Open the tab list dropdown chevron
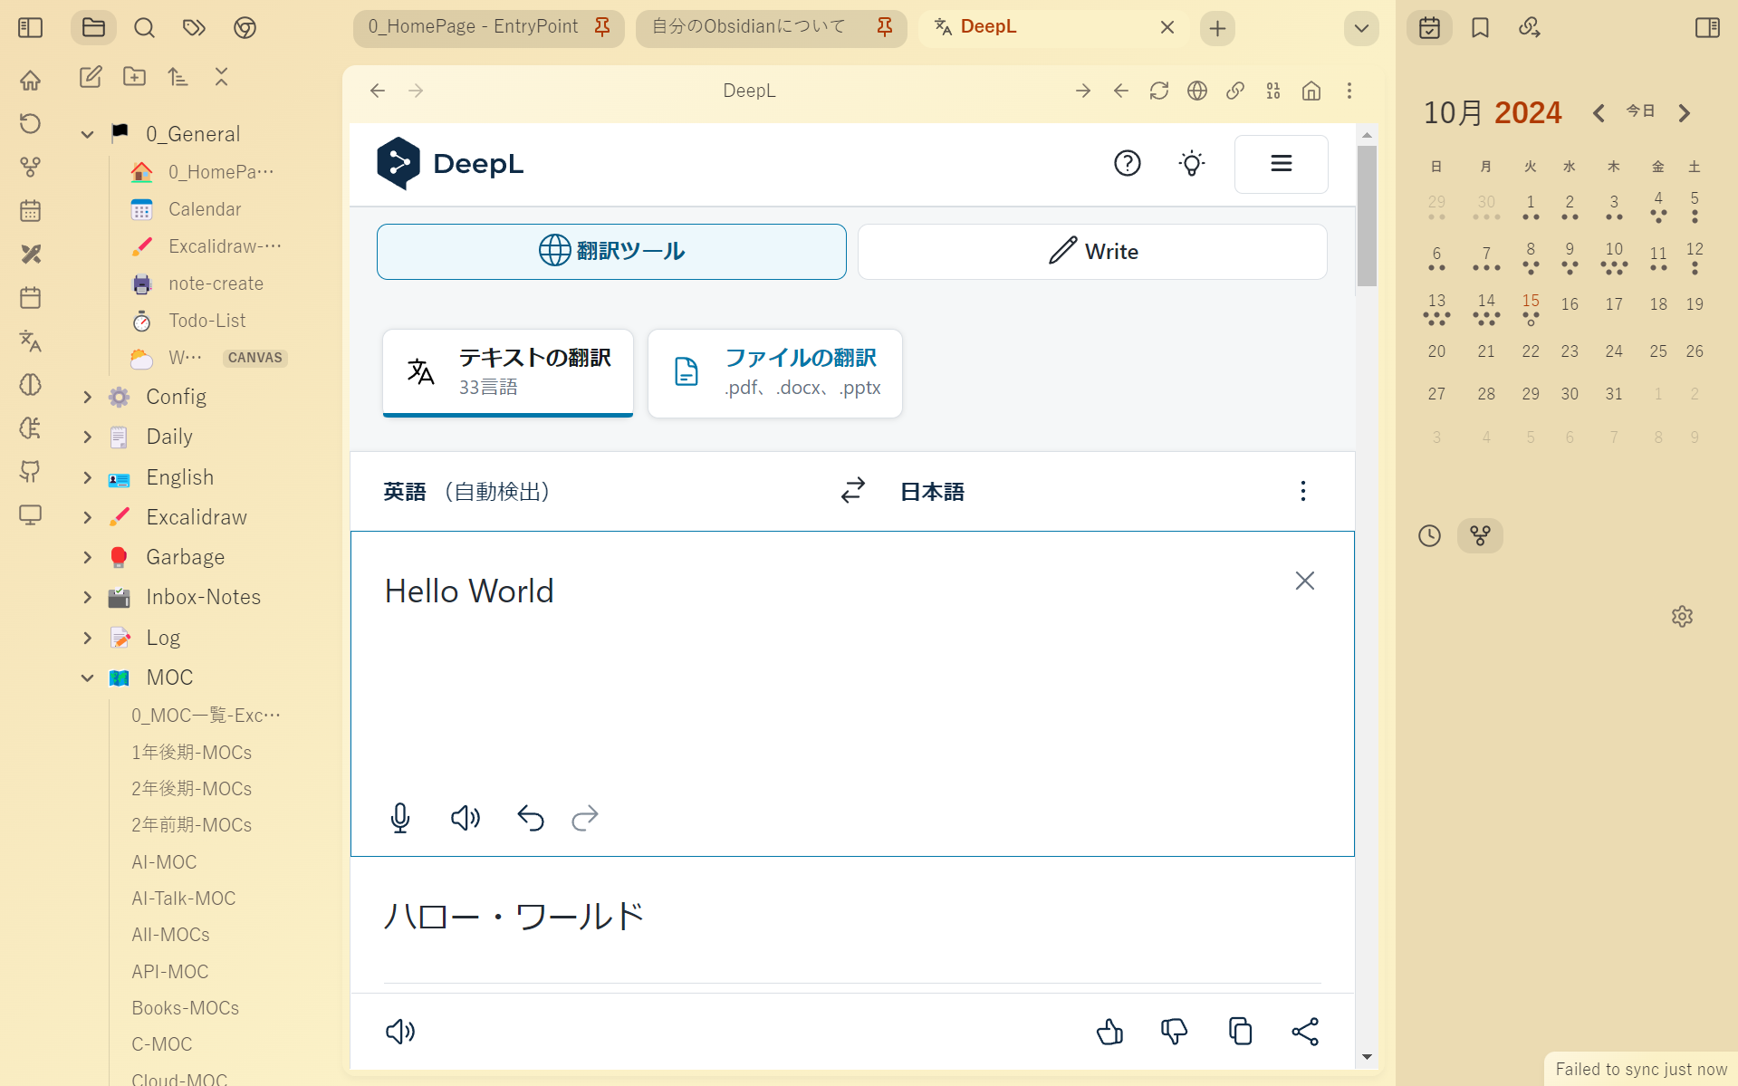1738x1086 pixels. [1361, 28]
